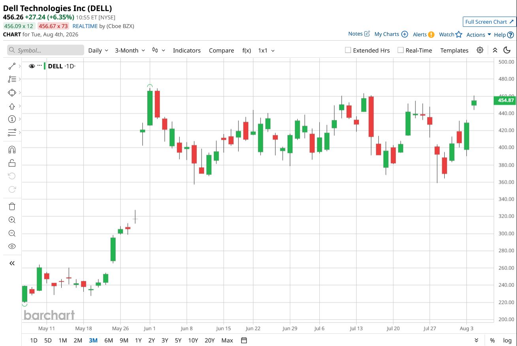
Task: Toggle log scale button
Action: tap(507, 340)
